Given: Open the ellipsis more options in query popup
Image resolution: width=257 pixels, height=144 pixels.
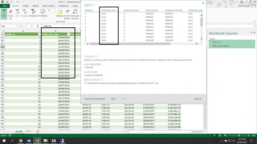Looking at the screenshot, I should coord(123,99).
